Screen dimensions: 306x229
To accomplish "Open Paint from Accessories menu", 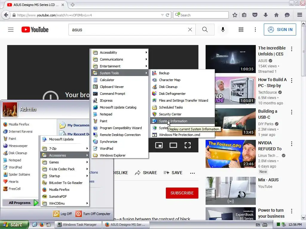I will pyautogui.click(x=120, y=121).
